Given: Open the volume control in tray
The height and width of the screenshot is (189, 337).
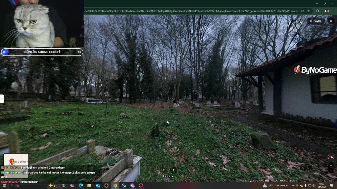Looking at the screenshot, I should click(x=314, y=186).
